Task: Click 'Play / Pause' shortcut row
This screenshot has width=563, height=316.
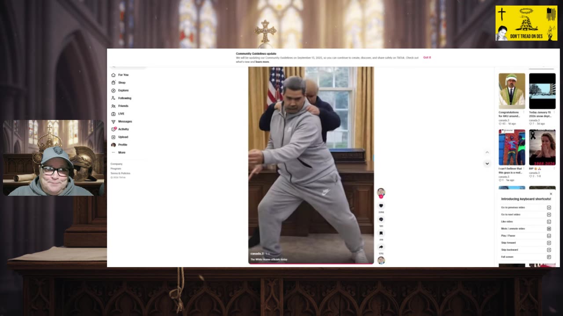Action: (526, 236)
